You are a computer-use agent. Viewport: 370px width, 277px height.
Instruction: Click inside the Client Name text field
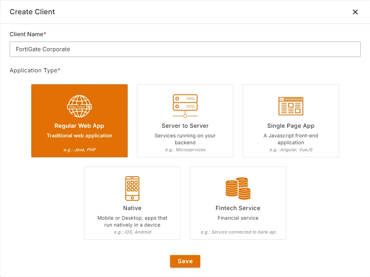tap(185, 49)
